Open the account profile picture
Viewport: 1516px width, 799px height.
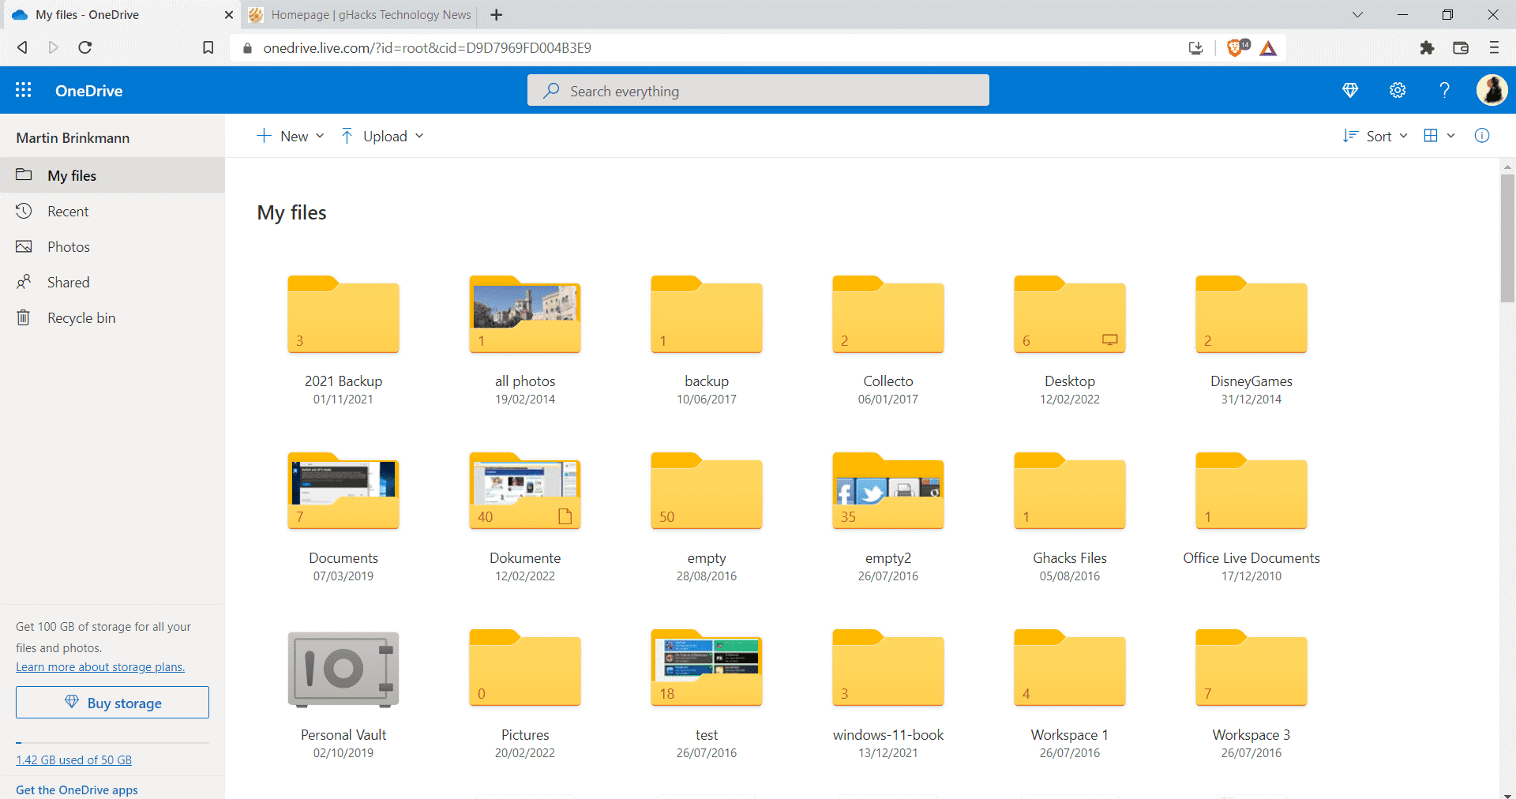1492,90
